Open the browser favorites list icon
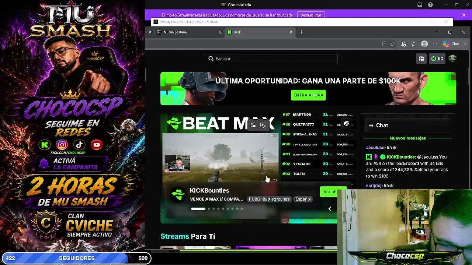This screenshot has width=472, height=265. (414, 44)
